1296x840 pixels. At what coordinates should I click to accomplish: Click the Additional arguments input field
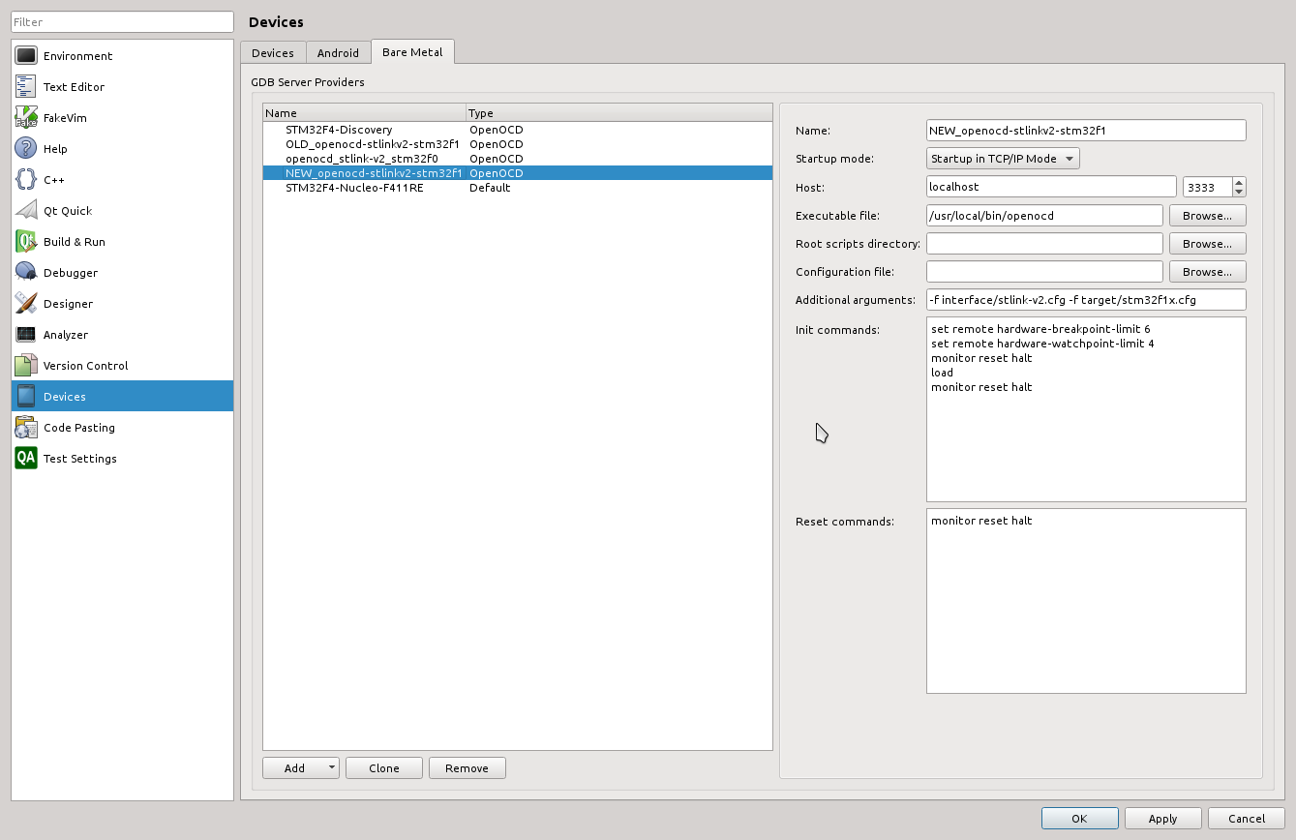point(1085,300)
